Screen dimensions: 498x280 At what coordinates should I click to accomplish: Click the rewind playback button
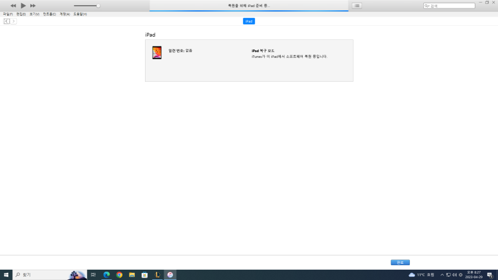click(13, 6)
